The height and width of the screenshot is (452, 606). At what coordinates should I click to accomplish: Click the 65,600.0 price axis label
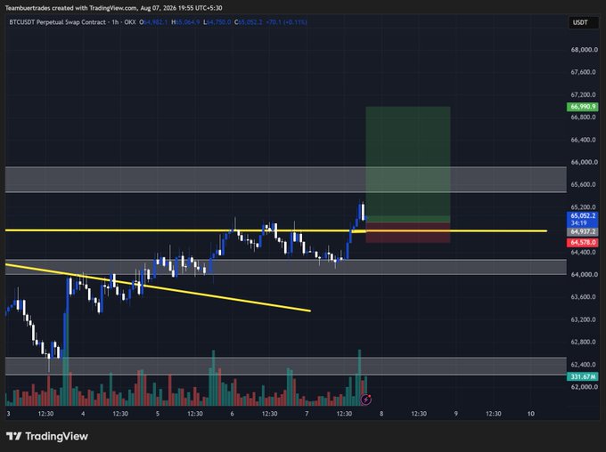pos(584,184)
